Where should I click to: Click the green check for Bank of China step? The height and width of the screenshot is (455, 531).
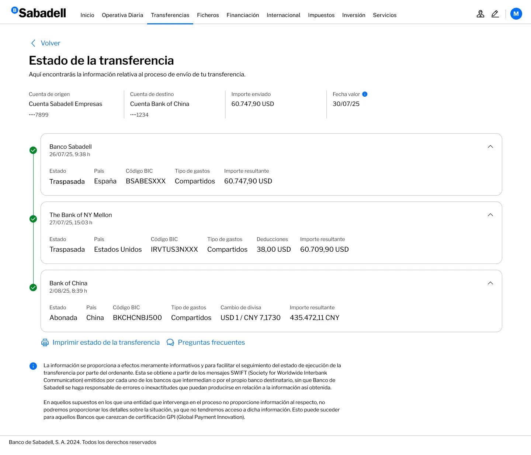click(33, 287)
